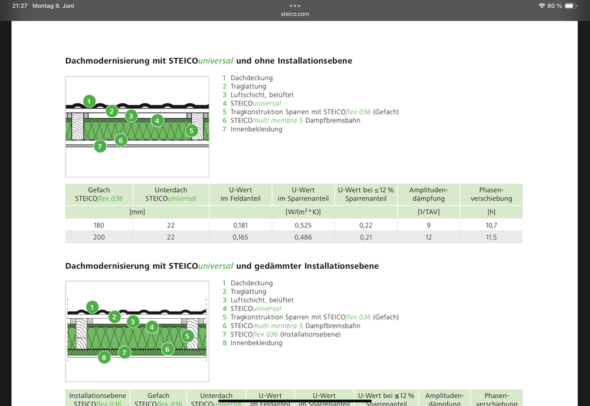590x406 pixels.
Task: Tap first-table header 'Gefach STEICOflex 036'
Action: click(99, 194)
